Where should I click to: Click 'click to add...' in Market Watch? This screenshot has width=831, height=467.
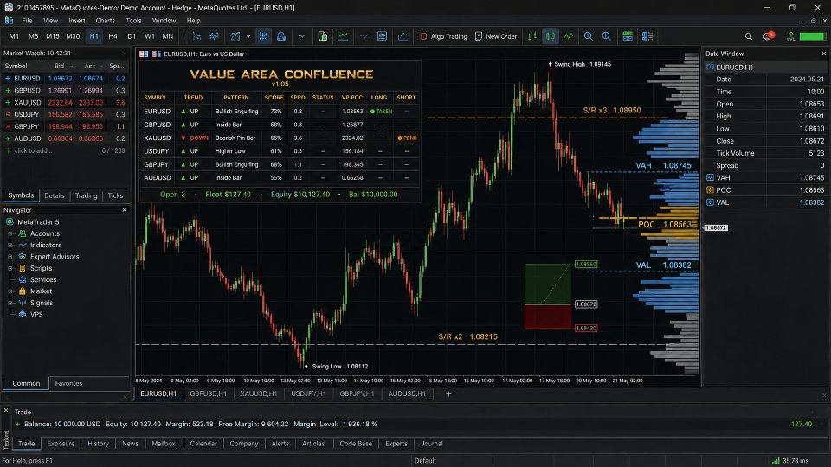click(32, 150)
